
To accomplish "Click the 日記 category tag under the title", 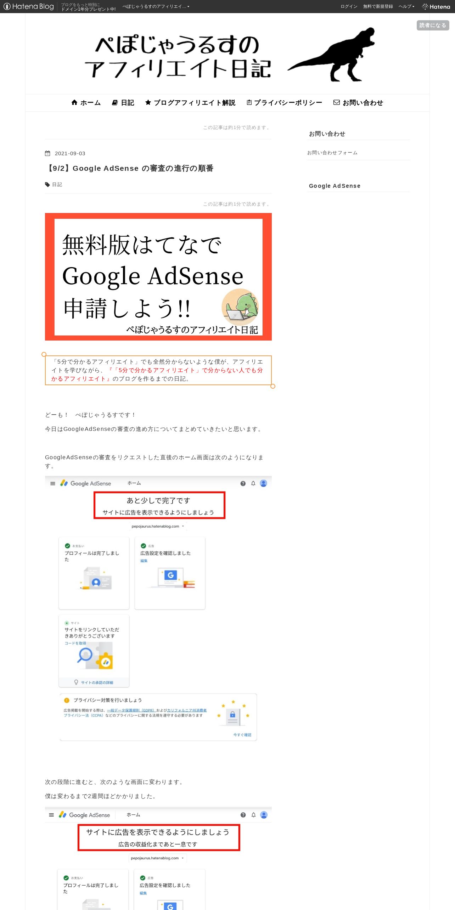I will (57, 185).
